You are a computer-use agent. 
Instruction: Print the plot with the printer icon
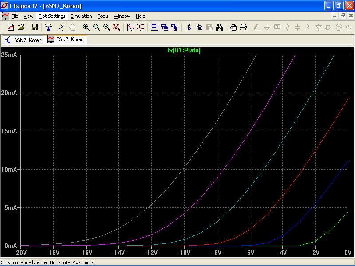point(243,27)
